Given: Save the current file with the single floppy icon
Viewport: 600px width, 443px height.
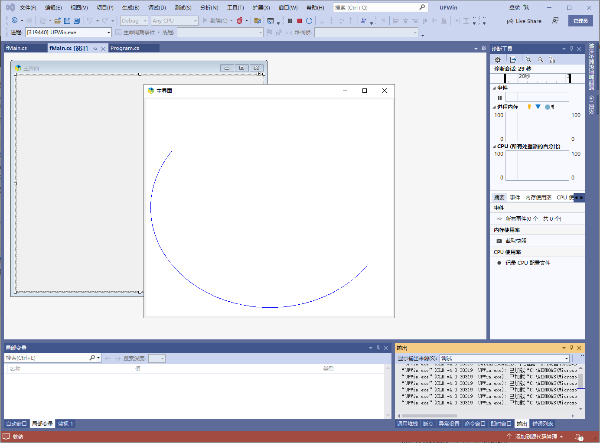Looking at the screenshot, I should coord(67,20).
